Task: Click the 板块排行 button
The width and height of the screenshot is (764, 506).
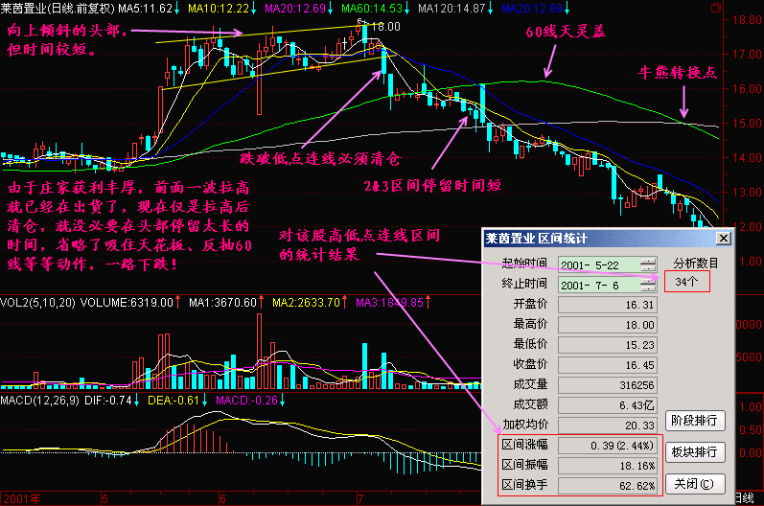Action: point(696,452)
